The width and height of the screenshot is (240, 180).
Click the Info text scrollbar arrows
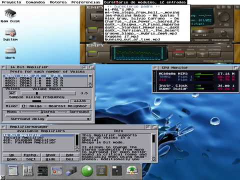[x=153, y=158]
